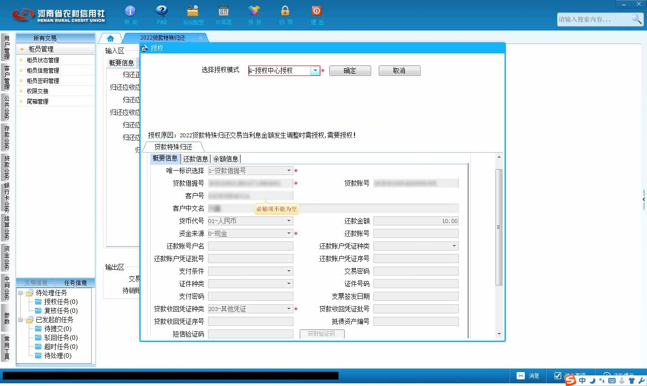Click the 锁屏 lock screen icon
Screen dimensions: 647x386
(285, 15)
